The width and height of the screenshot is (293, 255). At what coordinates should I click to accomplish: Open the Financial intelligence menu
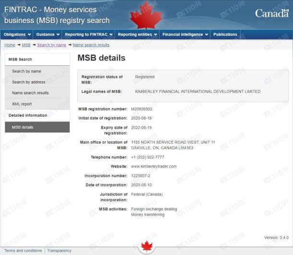coord(185,35)
